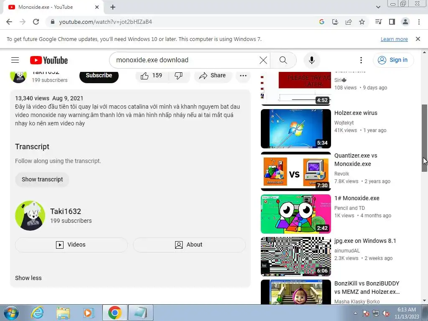Open Taki1632 channel avatar in description
The height and width of the screenshot is (321, 428).
coord(30,216)
